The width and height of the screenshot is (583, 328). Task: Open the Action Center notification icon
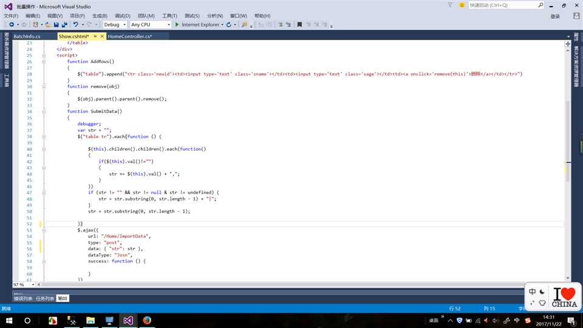571,321
